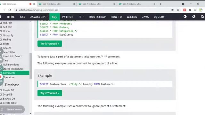The height and width of the screenshot is (115, 205).
Task: Open the red V extension icon
Action: tap(184, 10)
